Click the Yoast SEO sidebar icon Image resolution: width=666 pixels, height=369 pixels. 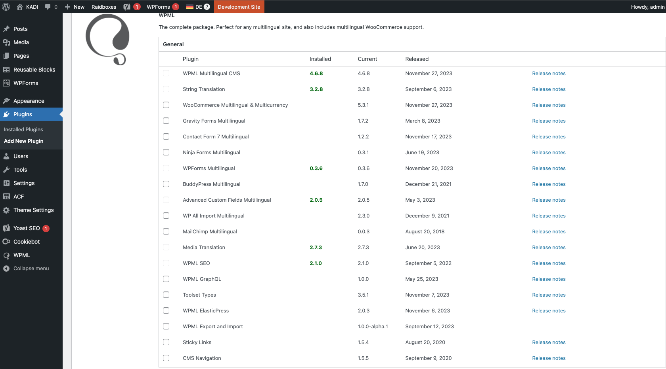(6, 228)
